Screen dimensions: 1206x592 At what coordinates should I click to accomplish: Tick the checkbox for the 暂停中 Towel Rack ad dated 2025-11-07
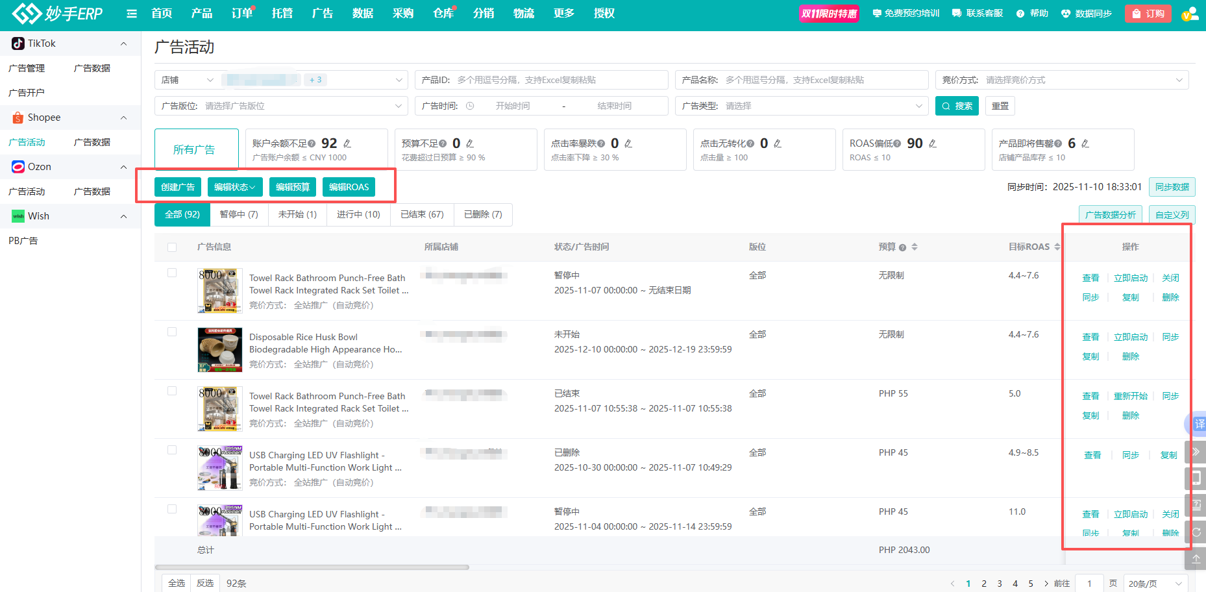click(172, 273)
